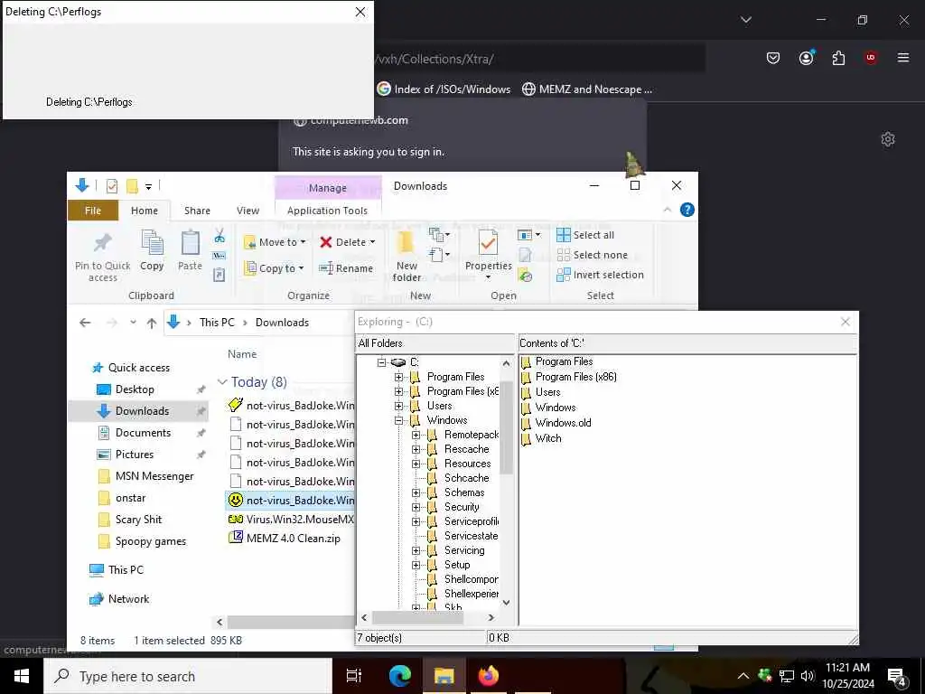Expand the Security tree node
The image size is (925, 694).
pyautogui.click(x=416, y=507)
